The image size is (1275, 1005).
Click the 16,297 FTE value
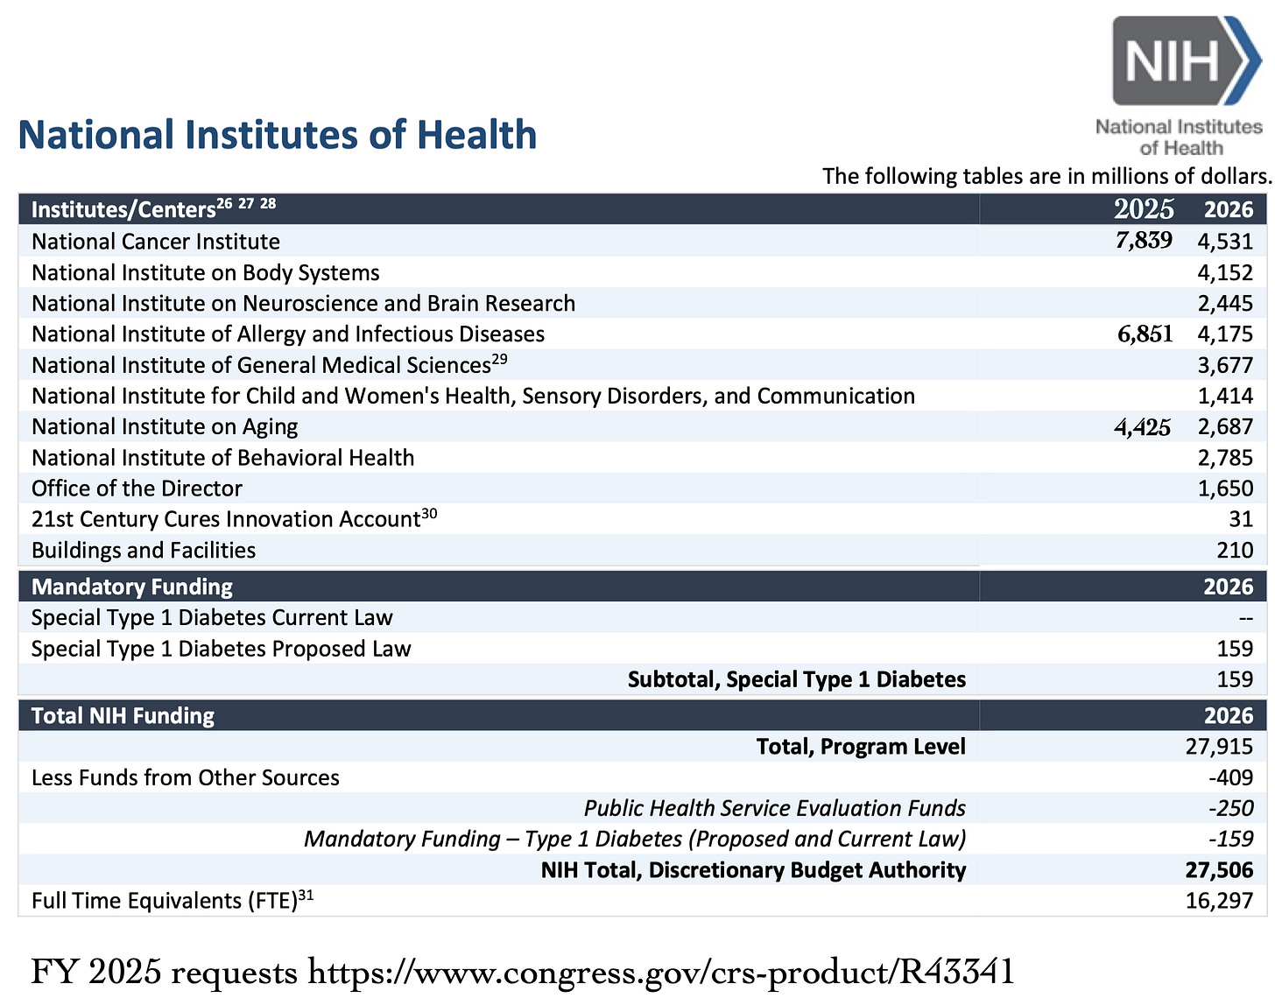pyautogui.click(x=1219, y=901)
